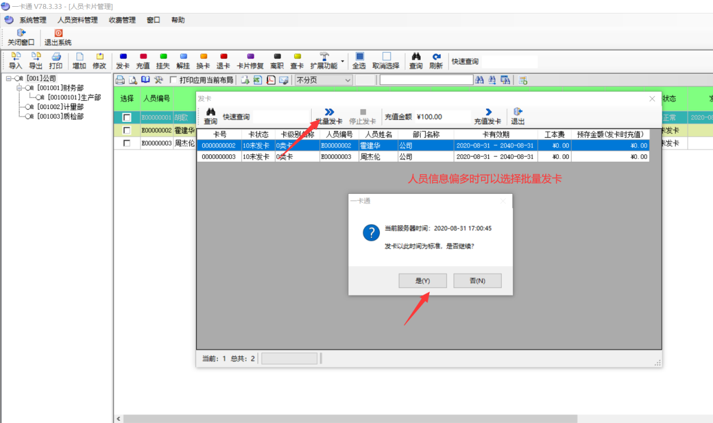The image size is (713, 423).
Task: Select the 挂失 report-loss tool
Action: pos(163,61)
